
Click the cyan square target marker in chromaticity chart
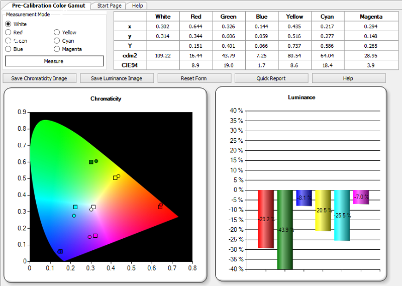(x=75, y=207)
